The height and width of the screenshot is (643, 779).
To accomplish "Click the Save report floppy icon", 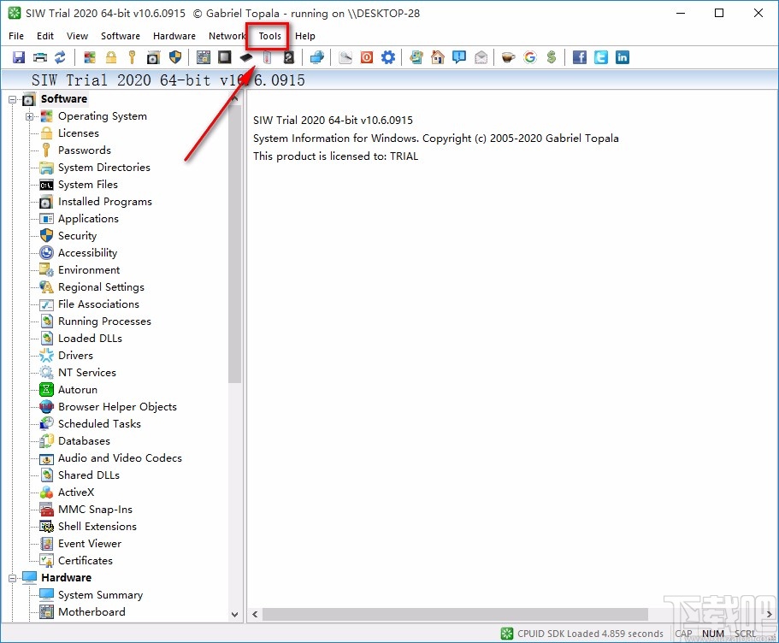I will [19, 57].
